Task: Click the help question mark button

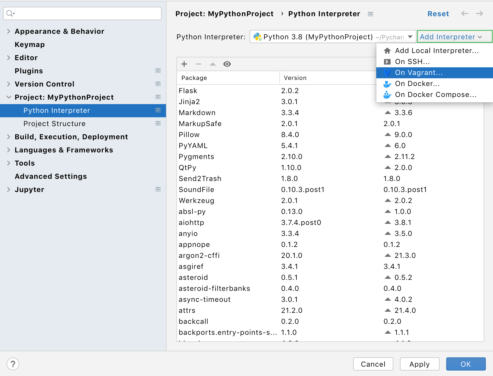Action: pos(13,364)
